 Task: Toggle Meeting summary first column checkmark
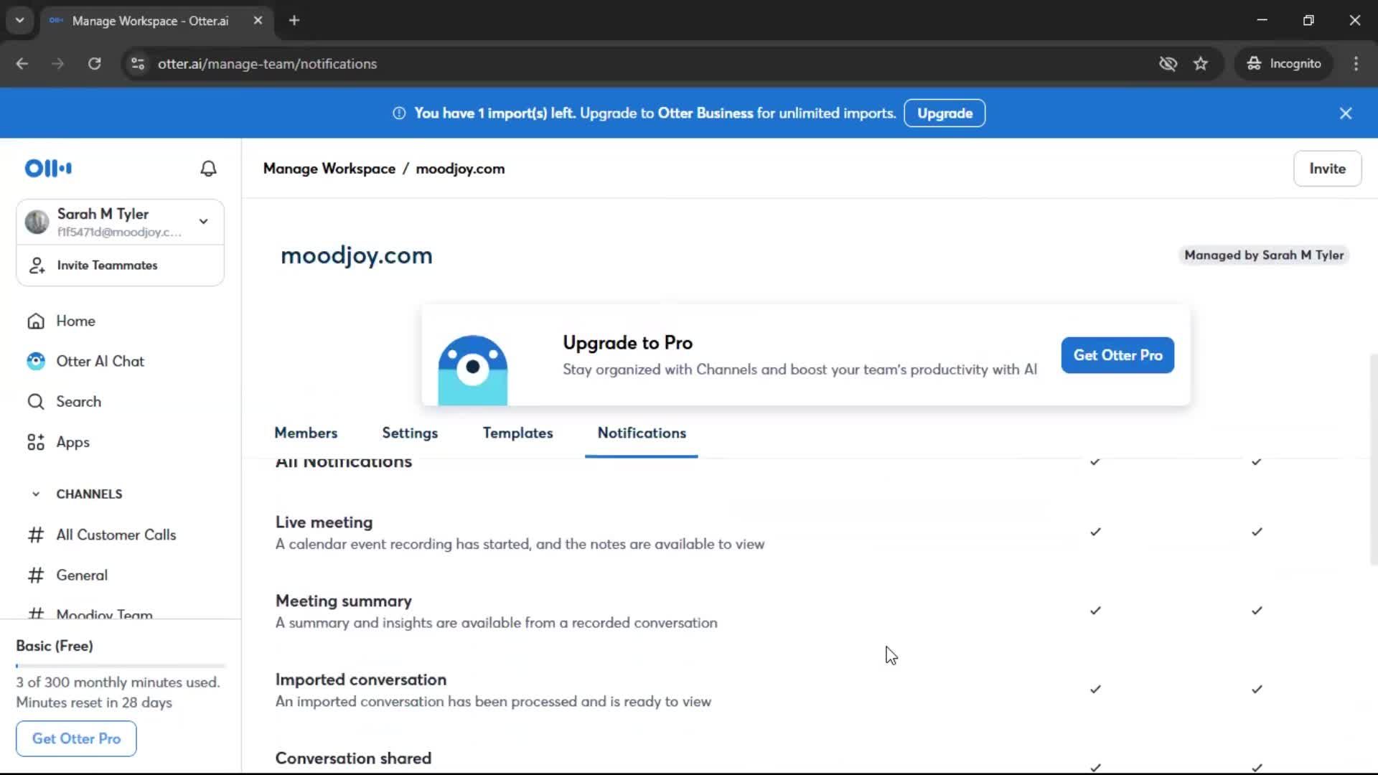click(1095, 611)
